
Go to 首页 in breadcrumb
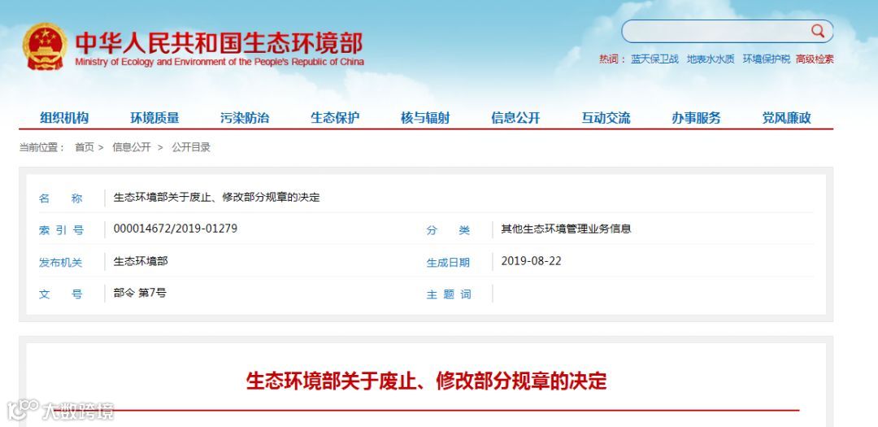pos(85,147)
